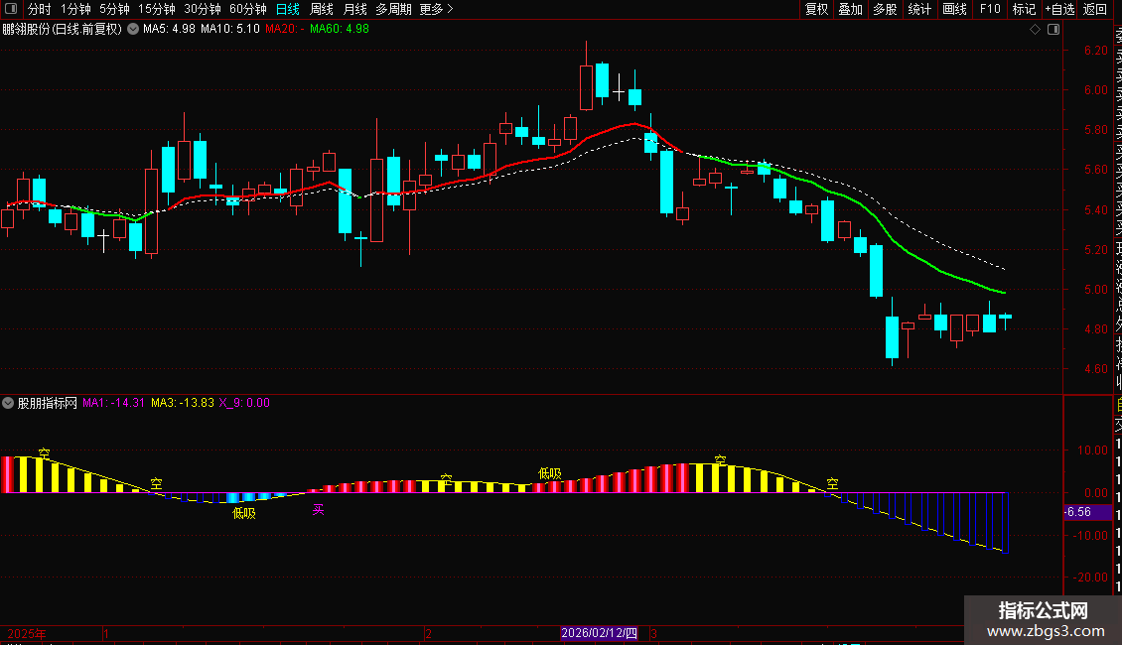Viewport: 1122px width, 645px height.
Task: Select the 15分钟 period tab
Action: point(156,9)
